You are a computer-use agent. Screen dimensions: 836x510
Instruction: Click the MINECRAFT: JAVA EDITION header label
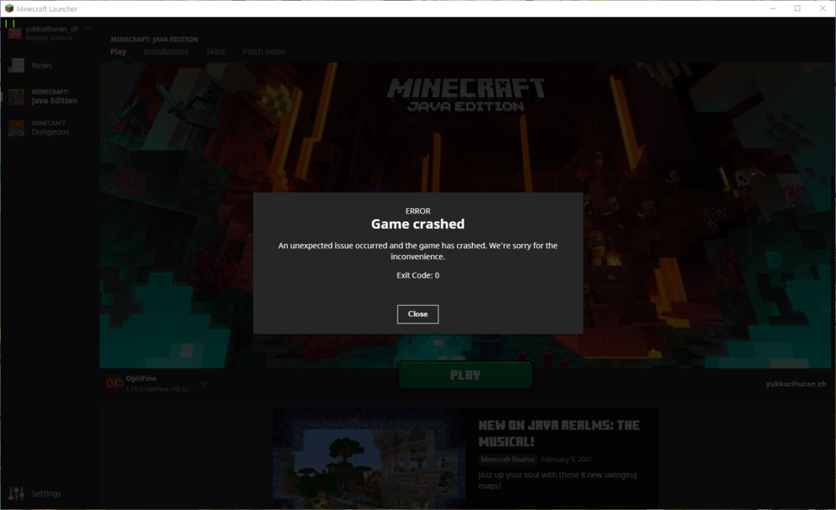[154, 39]
